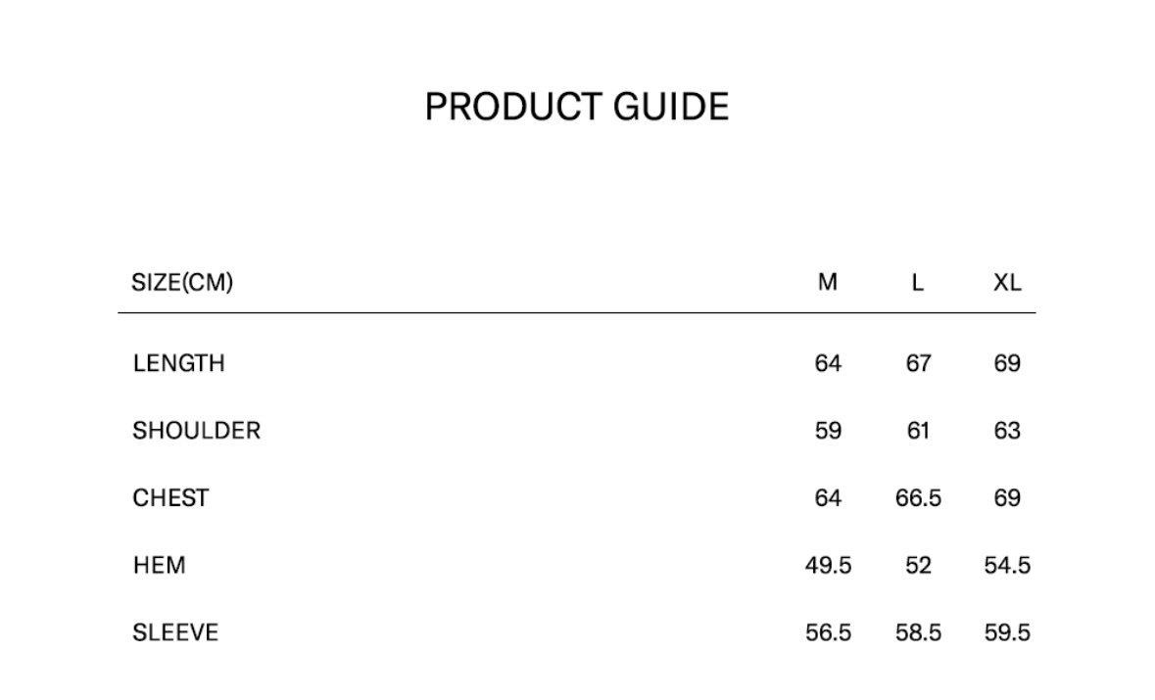The width and height of the screenshot is (1155, 700).
Task: Select the SLEEVE value 59.5
Action: [x=1007, y=633]
